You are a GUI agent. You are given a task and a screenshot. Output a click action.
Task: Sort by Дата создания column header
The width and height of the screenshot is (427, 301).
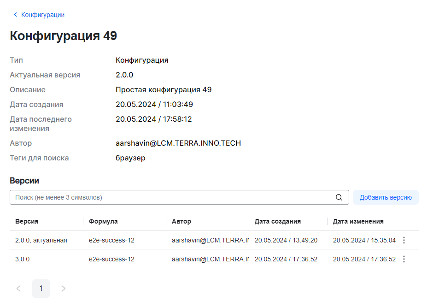(x=277, y=221)
